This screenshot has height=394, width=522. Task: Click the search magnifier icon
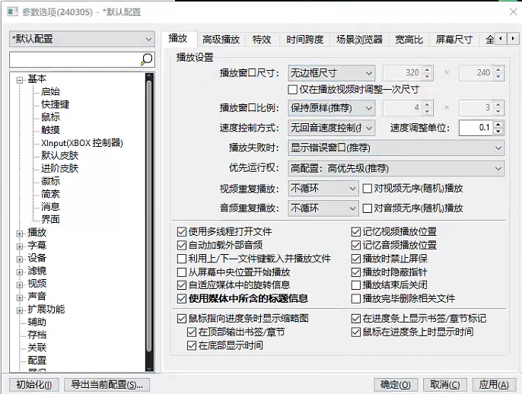coord(147,59)
